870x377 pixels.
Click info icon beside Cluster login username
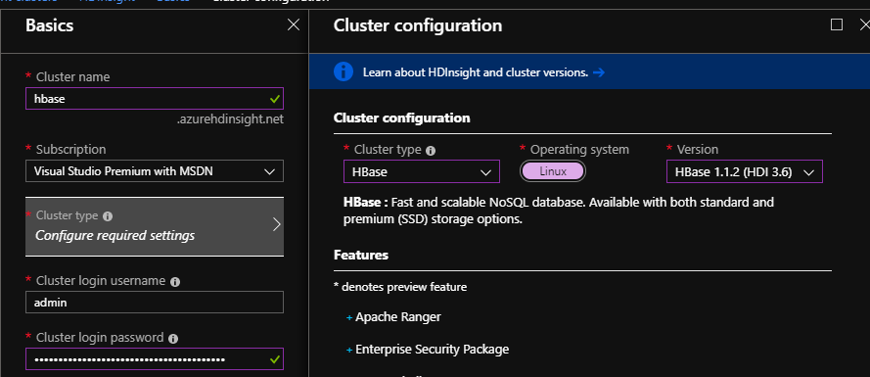pyautogui.click(x=175, y=282)
